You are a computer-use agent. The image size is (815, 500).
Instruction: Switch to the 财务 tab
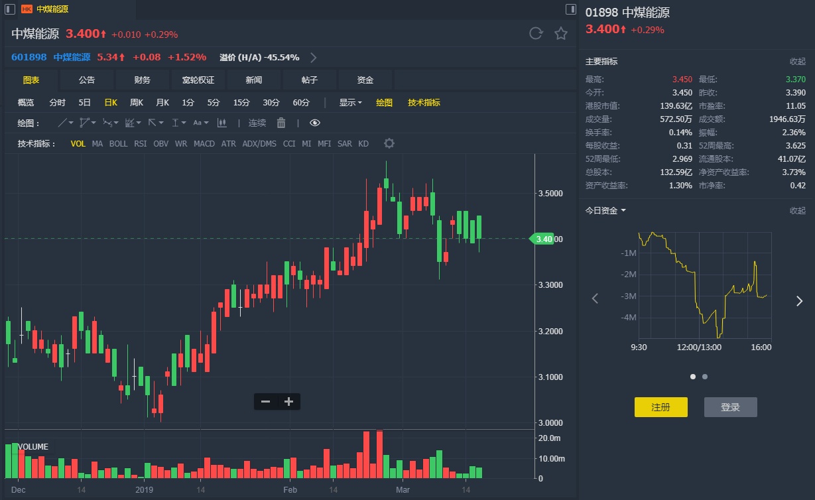143,80
